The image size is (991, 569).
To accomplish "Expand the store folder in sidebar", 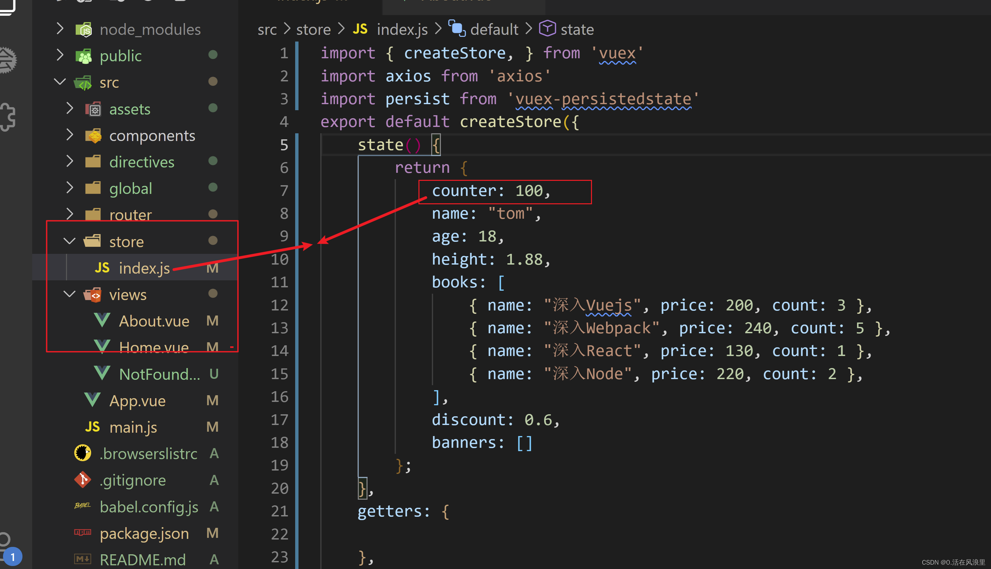I will coord(74,241).
